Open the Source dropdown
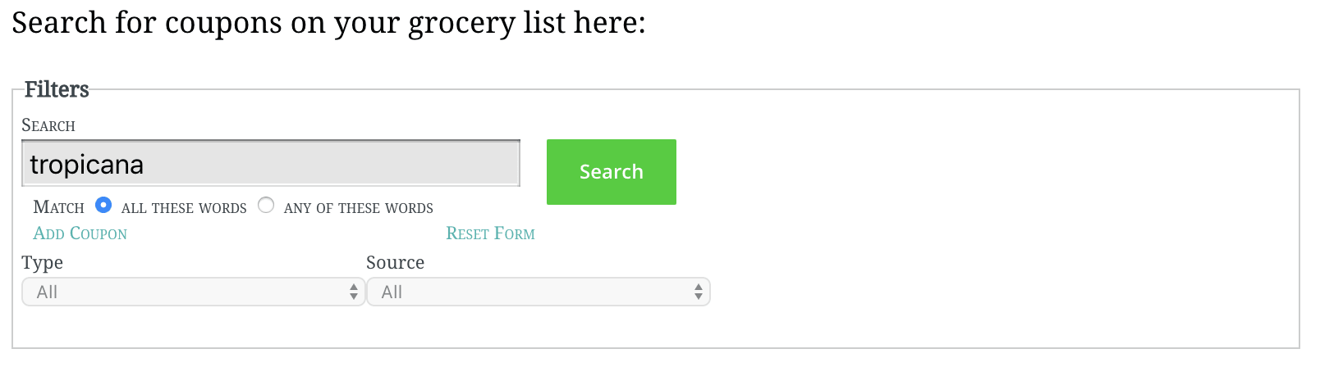The image size is (1320, 367). (538, 292)
